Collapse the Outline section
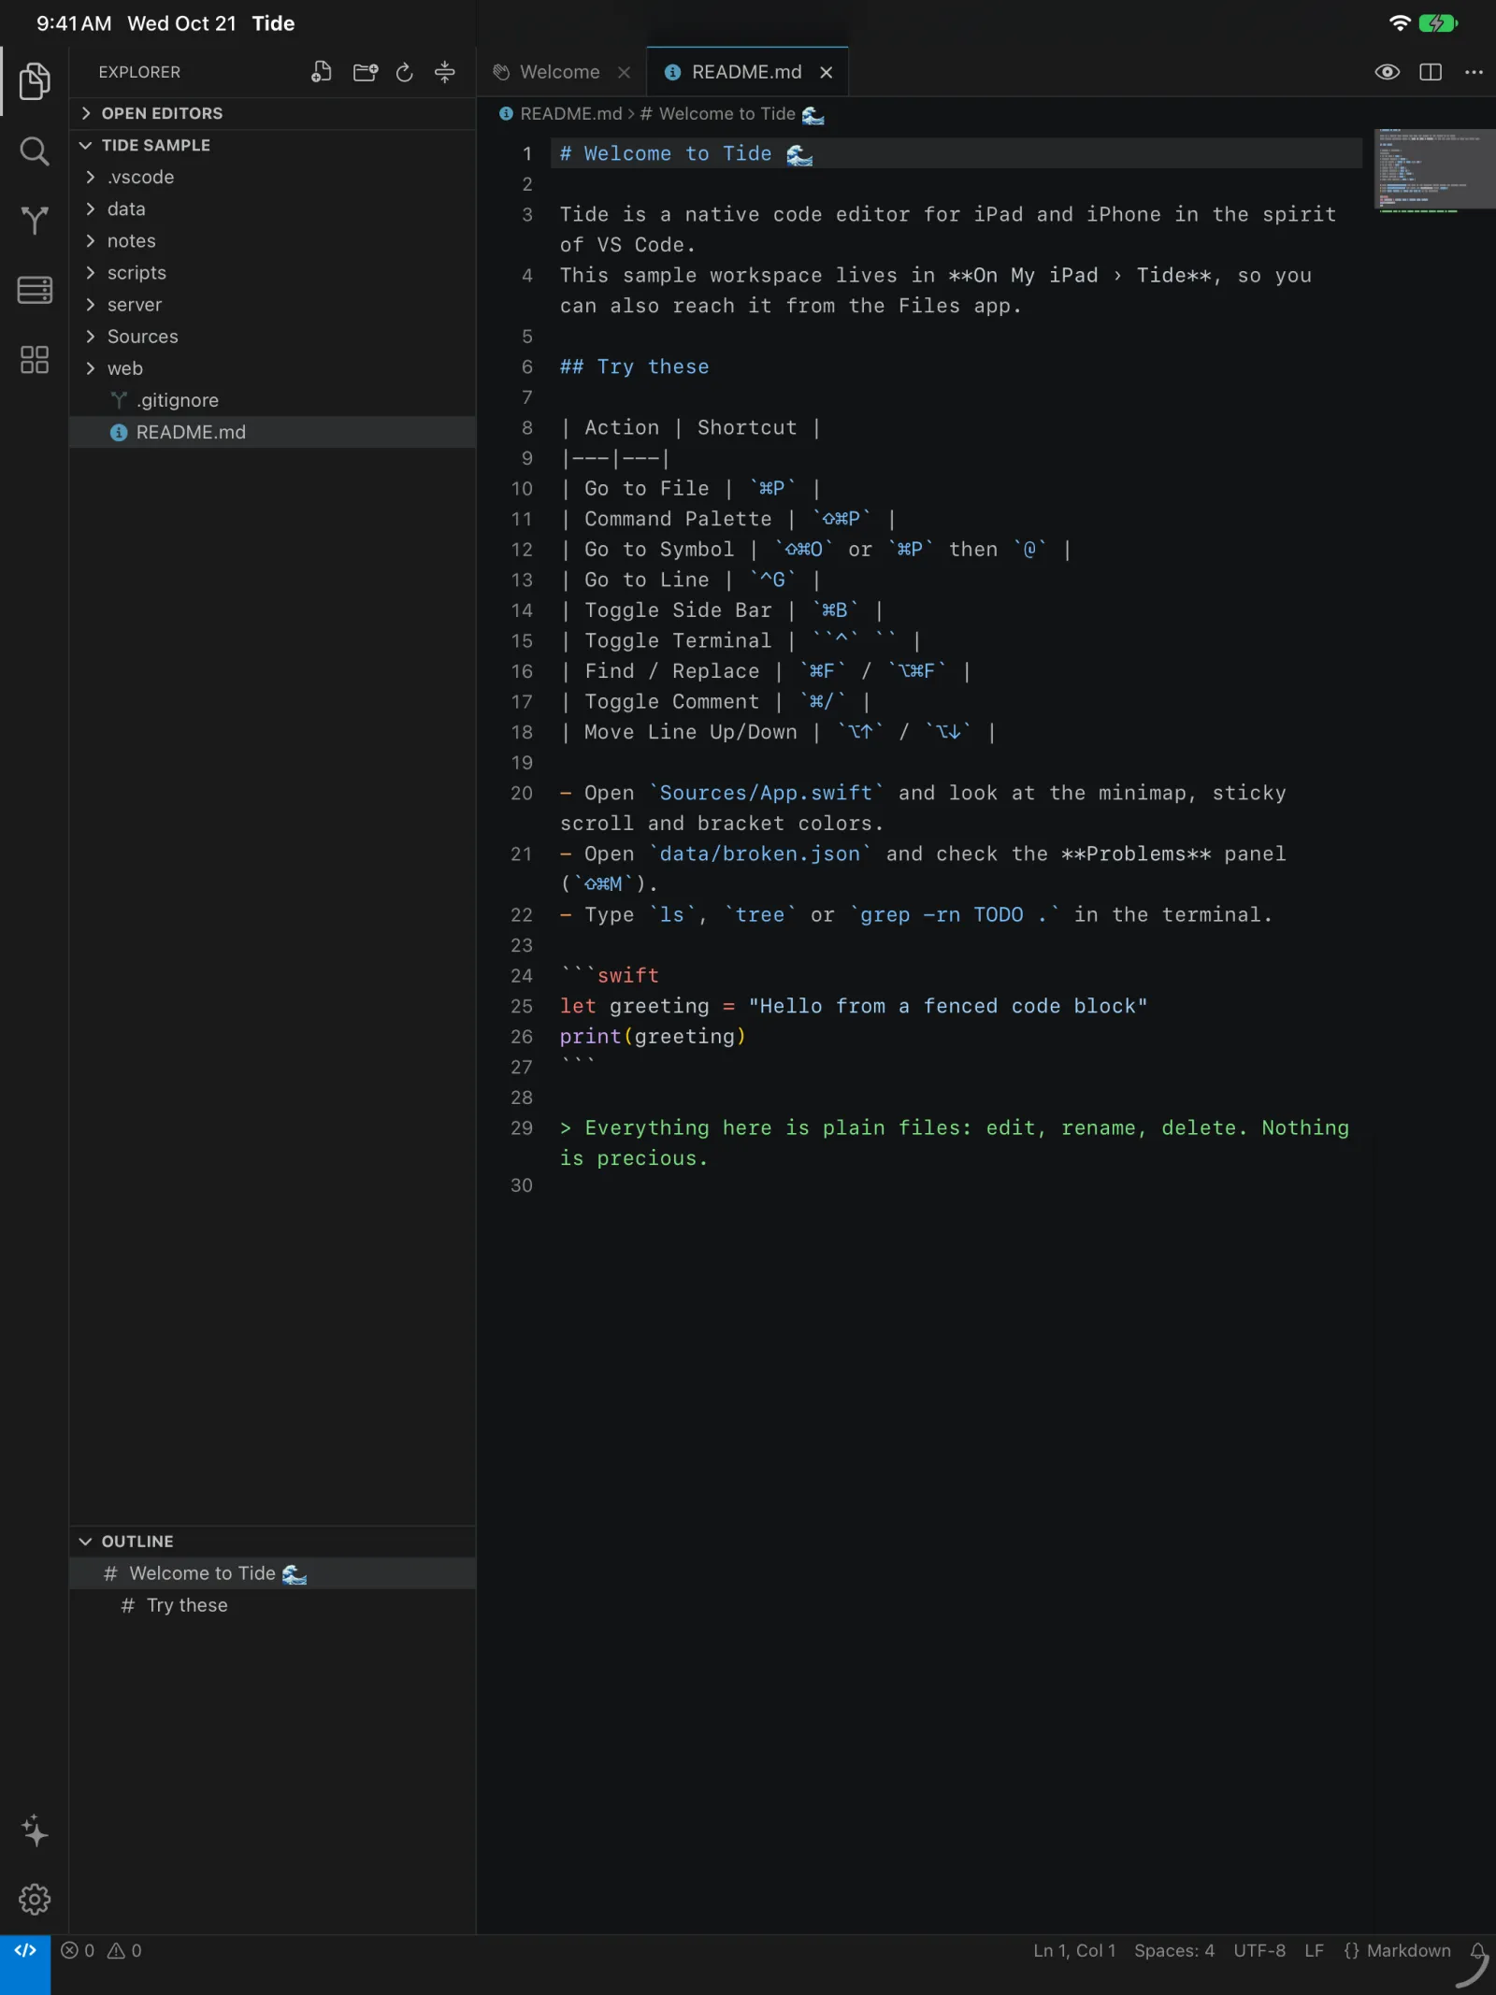The width and height of the screenshot is (1496, 1995). (272, 1542)
